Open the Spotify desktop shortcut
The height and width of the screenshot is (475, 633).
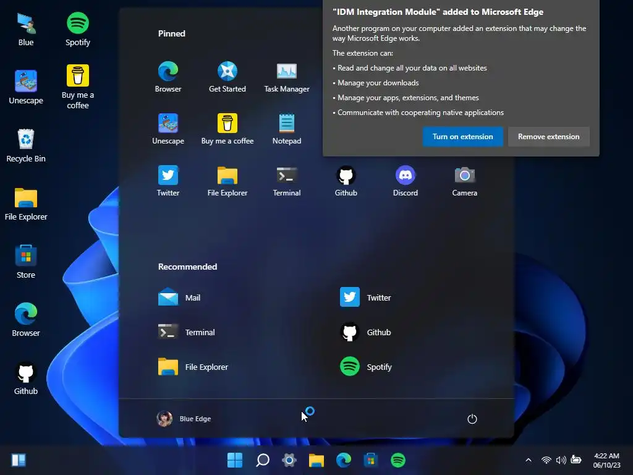[77, 30]
